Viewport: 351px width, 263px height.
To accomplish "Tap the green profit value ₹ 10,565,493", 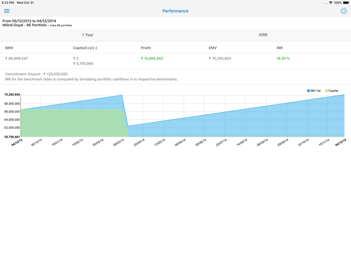I will point(152,59).
